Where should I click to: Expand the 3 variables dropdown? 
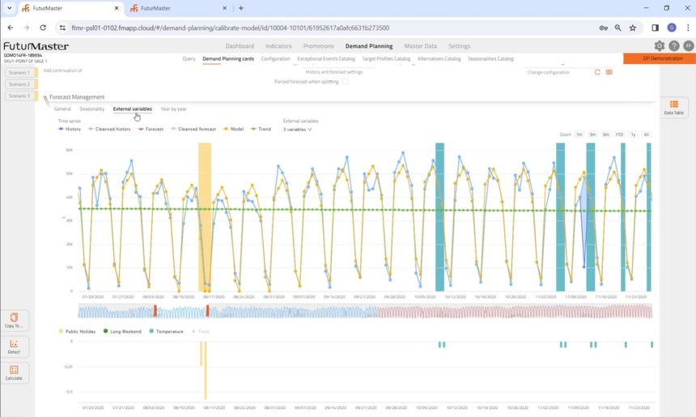297,130
